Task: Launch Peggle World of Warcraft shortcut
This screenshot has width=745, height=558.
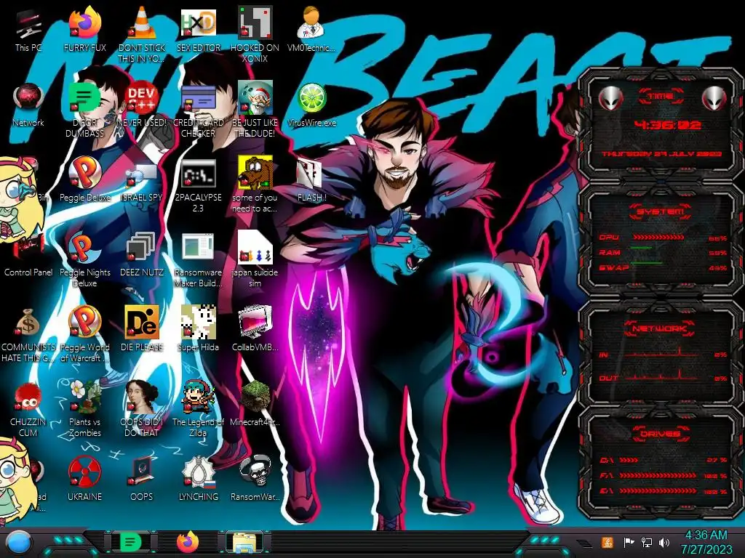Action: pos(85,334)
